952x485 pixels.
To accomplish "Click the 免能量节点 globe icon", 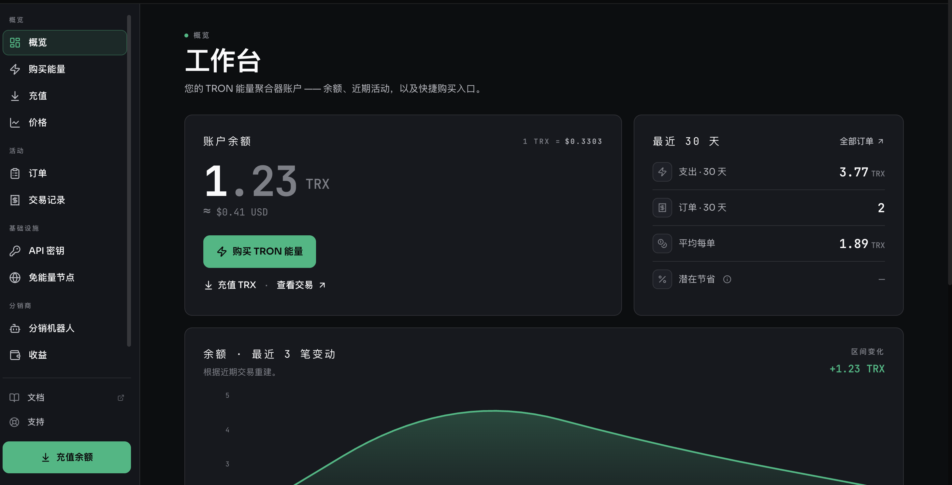I will click(x=15, y=278).
